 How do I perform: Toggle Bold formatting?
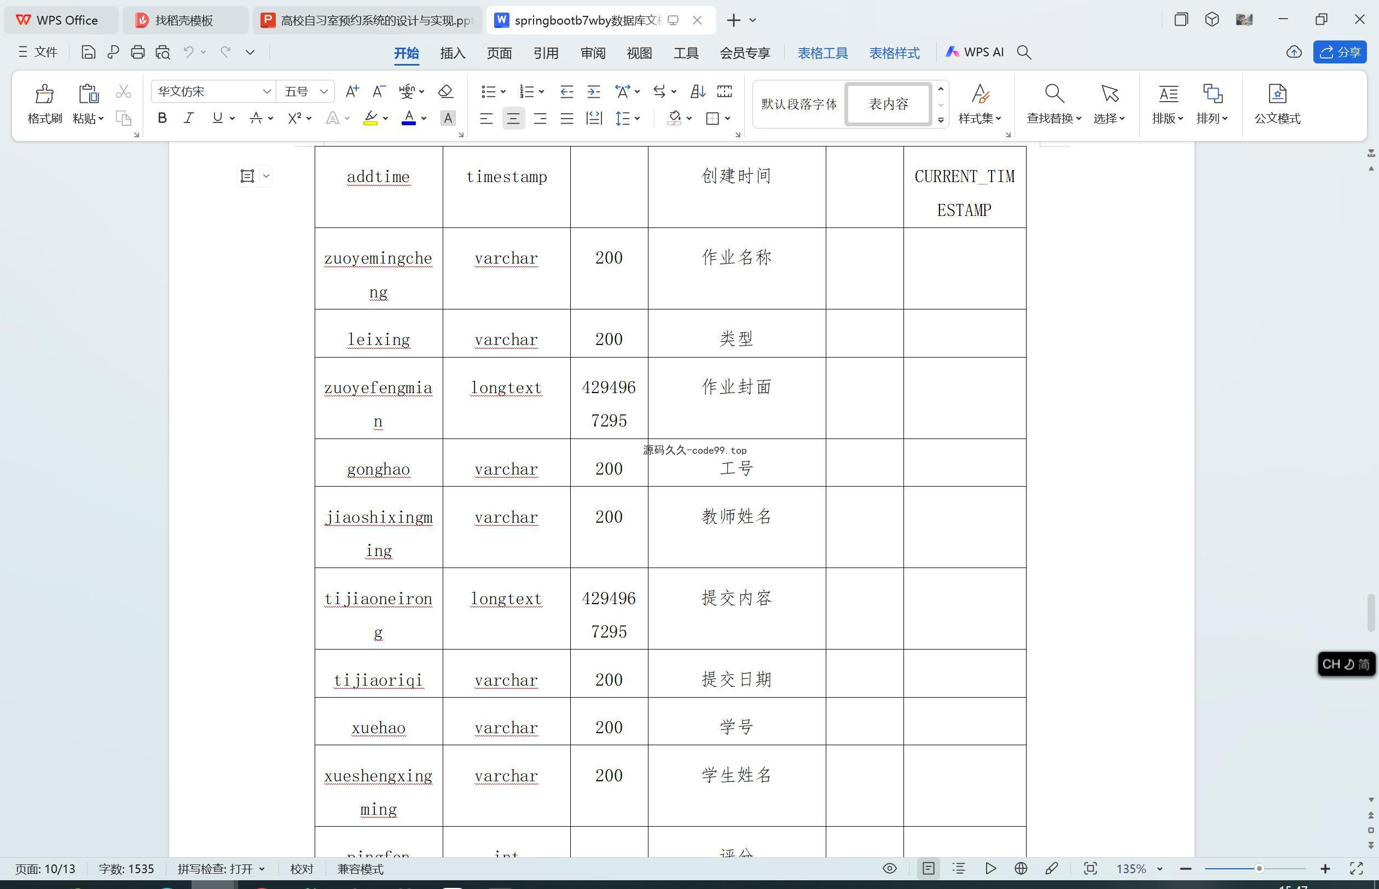163,118
